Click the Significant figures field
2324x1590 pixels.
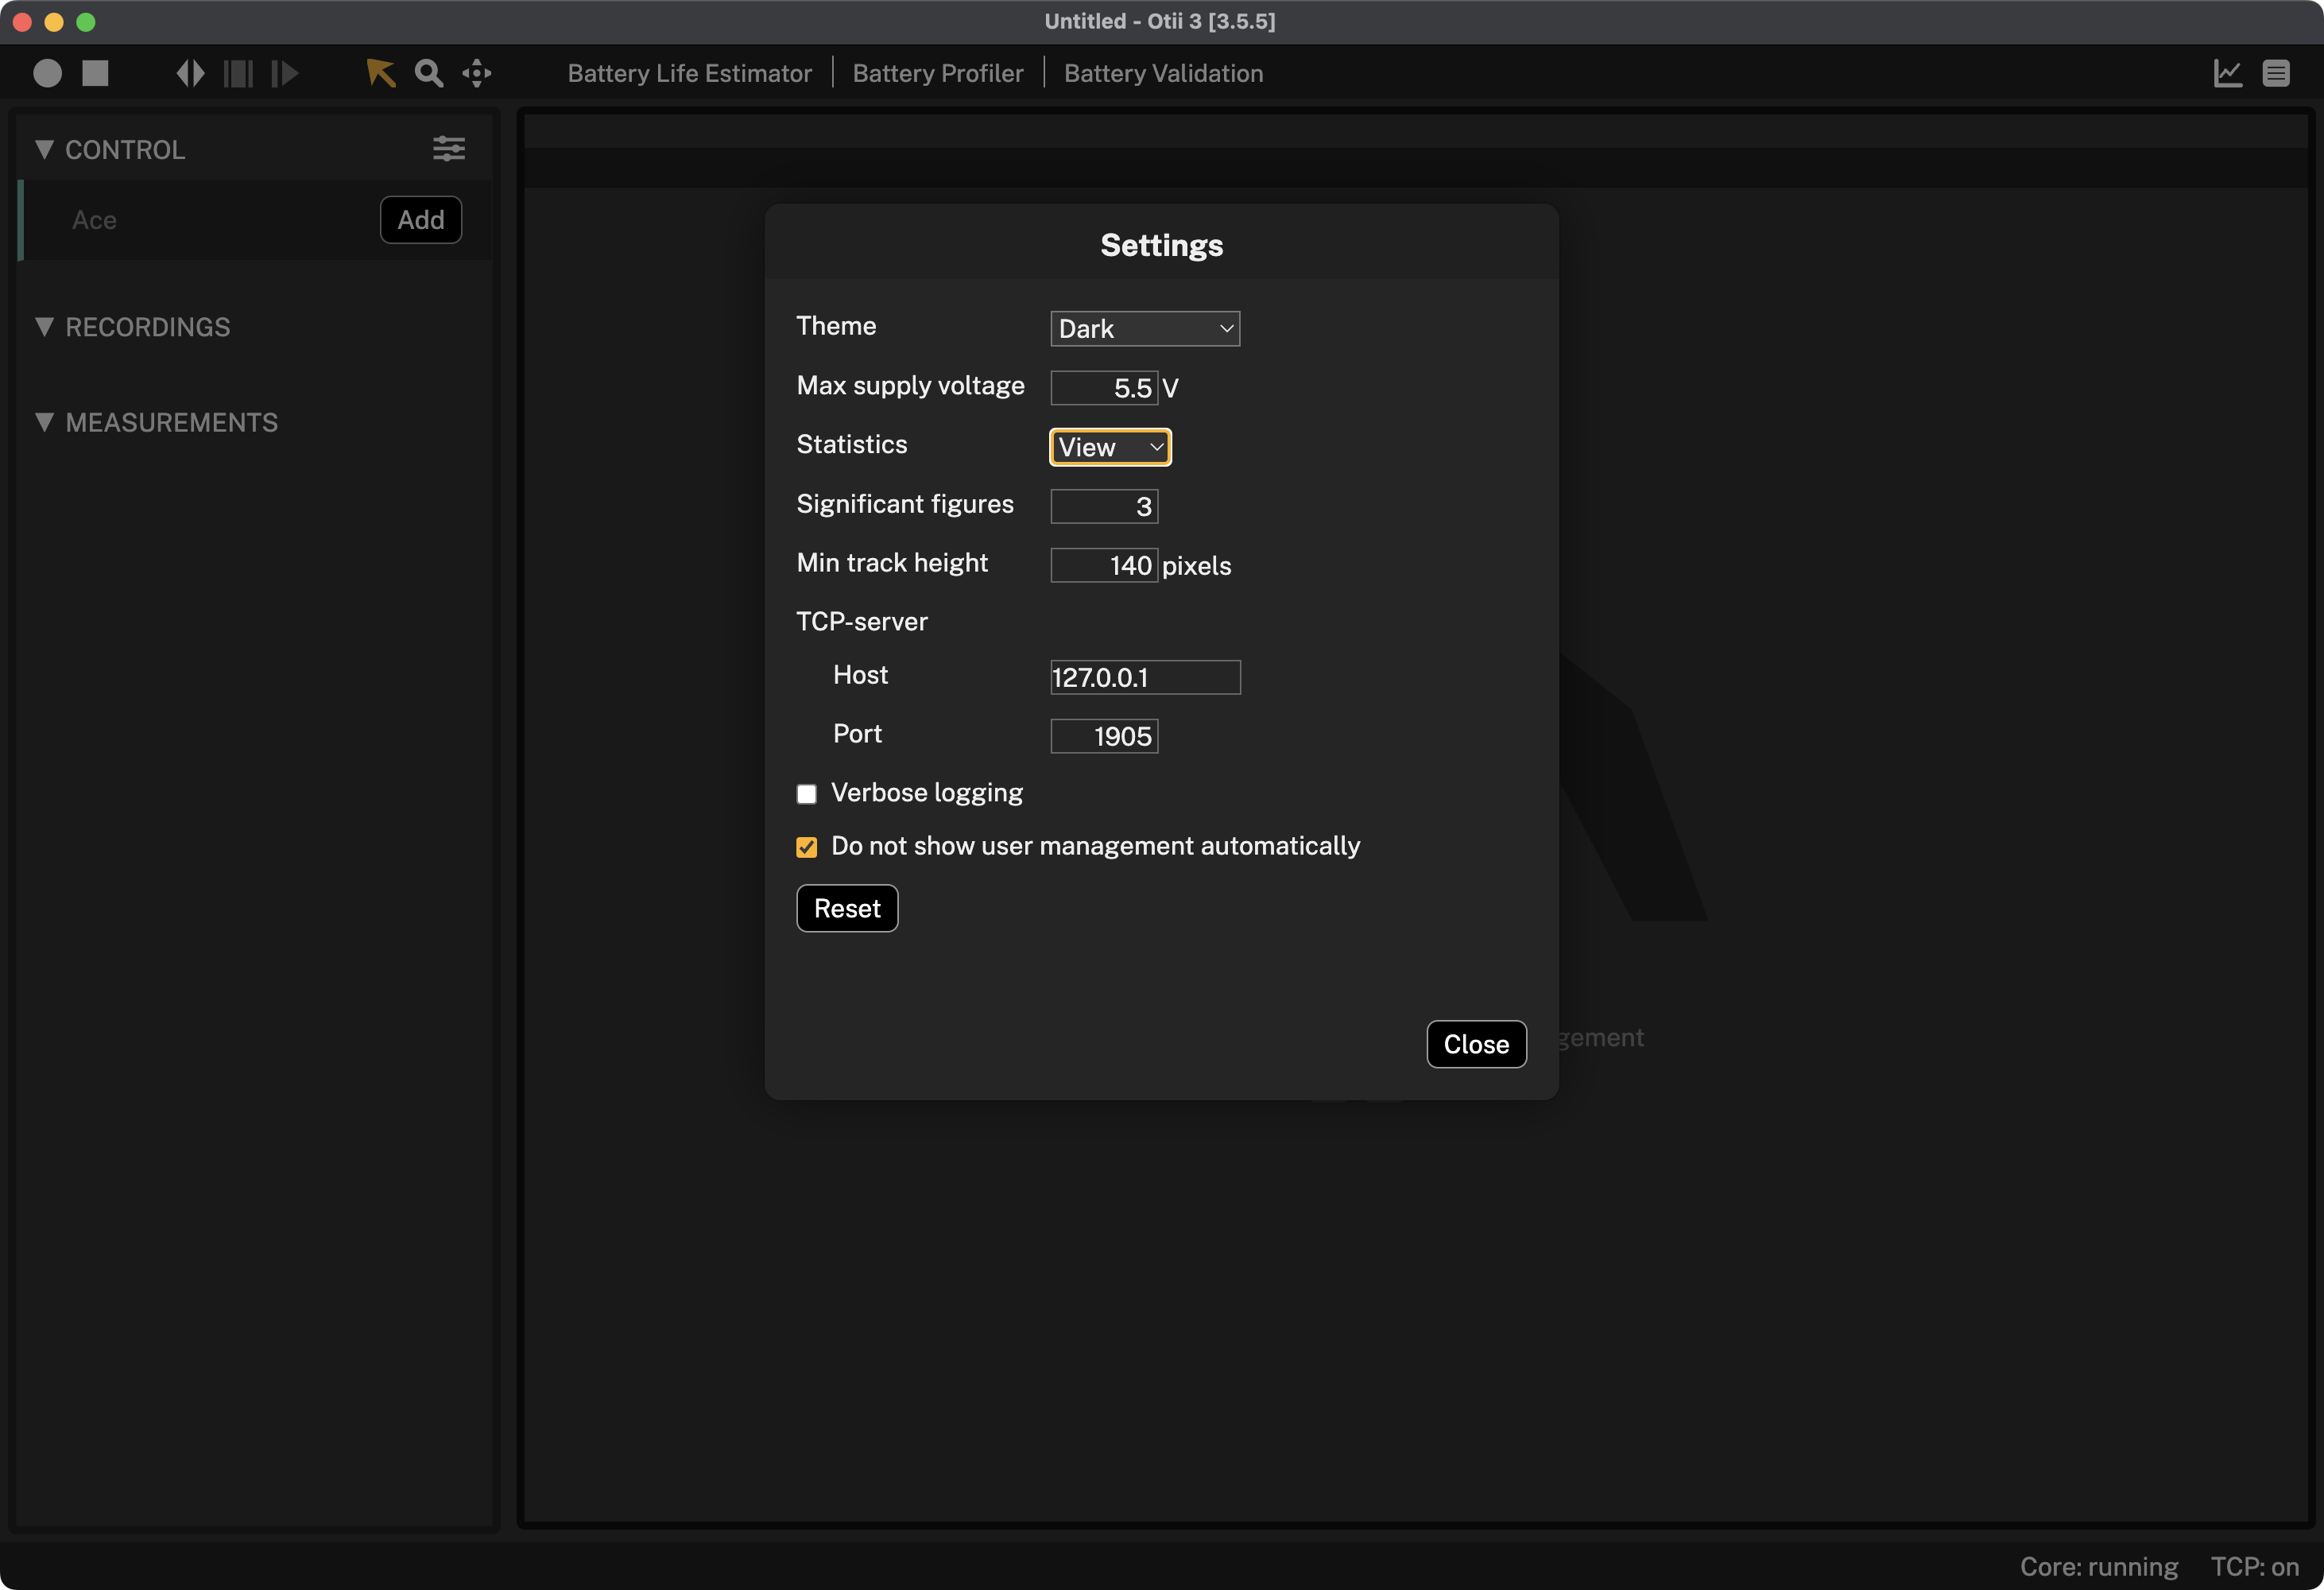pos(1104,506)
